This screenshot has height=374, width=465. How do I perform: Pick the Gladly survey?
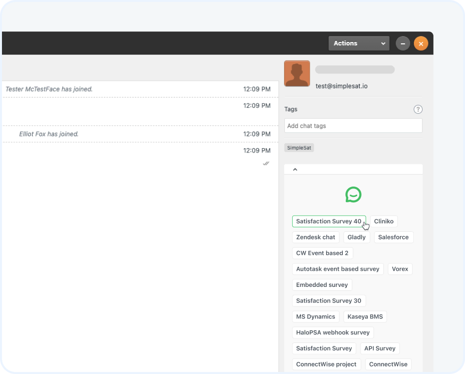tap(357, 237)
